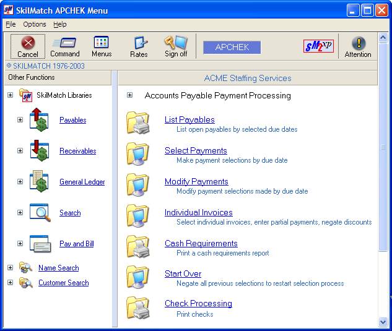Expand the Payables node

tap(20, 120)
